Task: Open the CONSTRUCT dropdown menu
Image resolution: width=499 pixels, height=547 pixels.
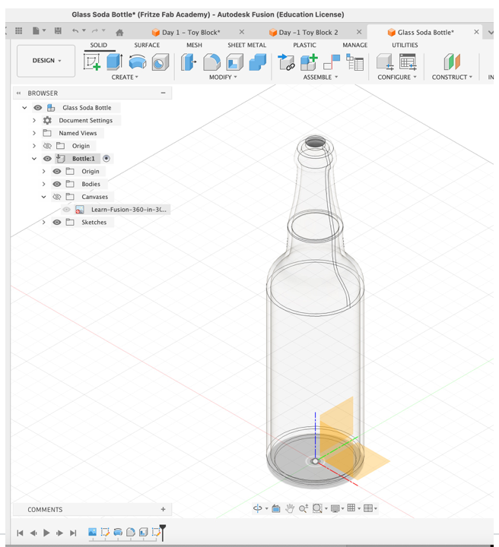Action: [452, 77]
